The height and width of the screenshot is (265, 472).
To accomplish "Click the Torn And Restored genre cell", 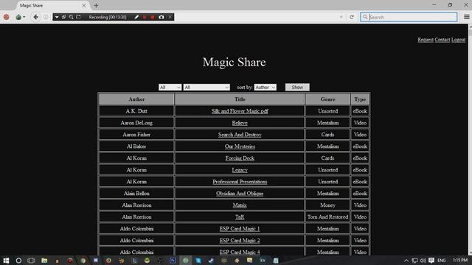I will tap(327, 216).
